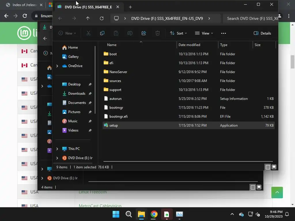Open the View dropdown
The height and width of the screenshot is (221, 295).
[x=204, y=33]
